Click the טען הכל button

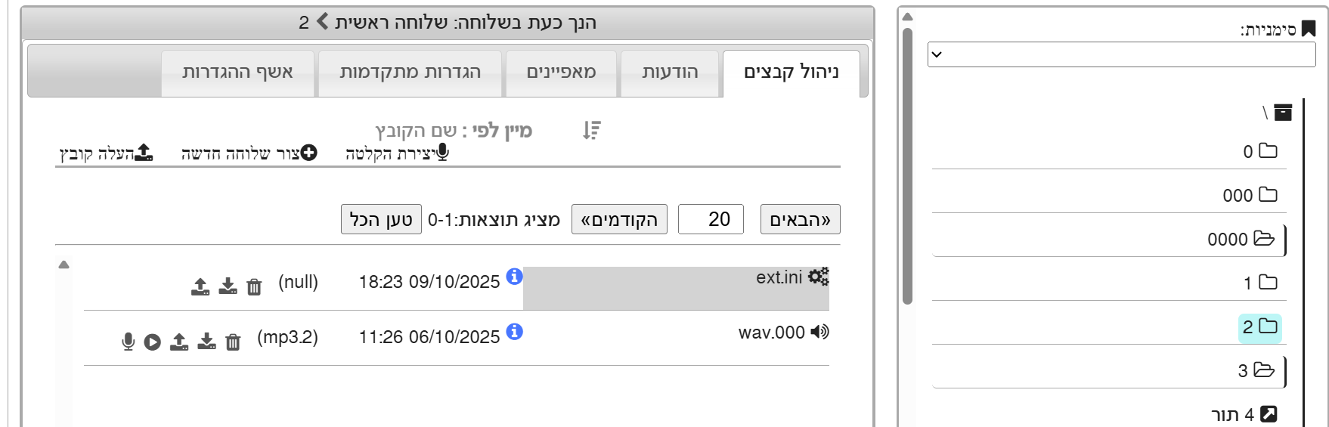tap(381, 220)
